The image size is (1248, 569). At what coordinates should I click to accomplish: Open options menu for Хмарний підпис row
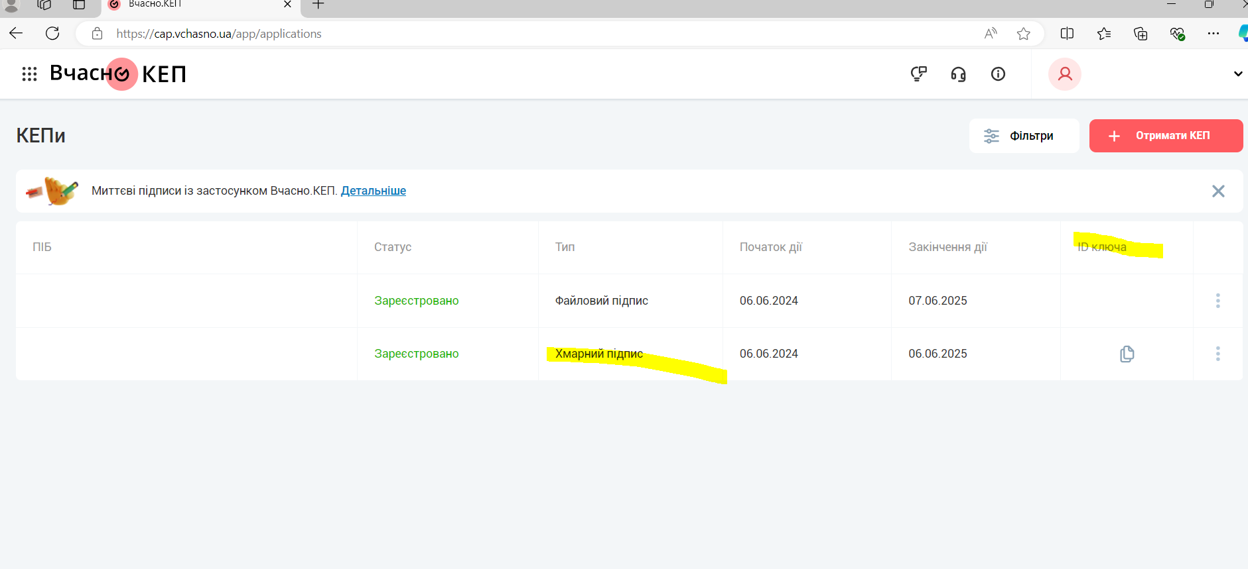(x=1217, y=354)
